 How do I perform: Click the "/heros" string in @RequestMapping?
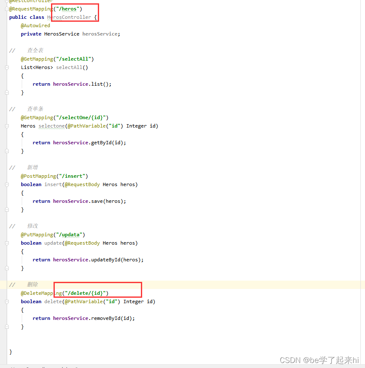click(x=68, y=9)
